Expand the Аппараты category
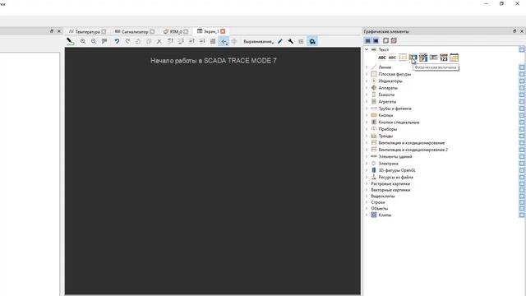Viewport: 526px width, 296px height. (x=367, y=88)
